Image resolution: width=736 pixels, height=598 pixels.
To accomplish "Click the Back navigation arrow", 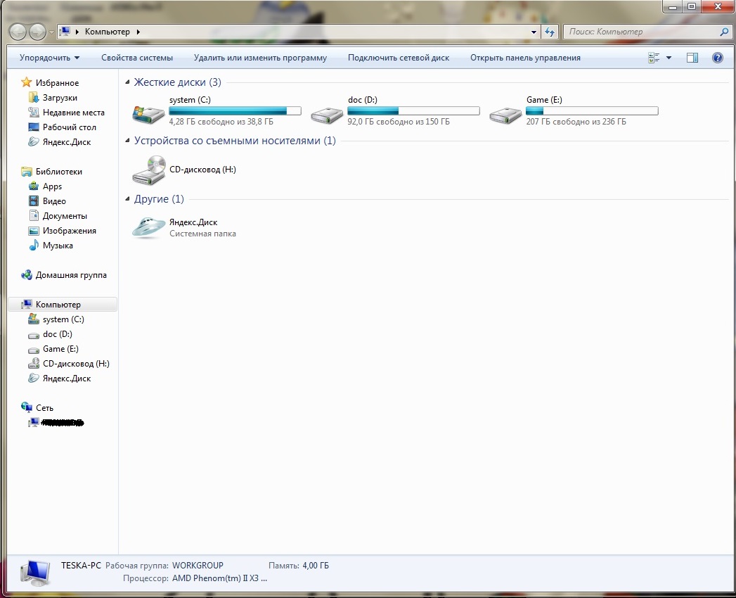I will pyautogui.click(x=18, y=32).
